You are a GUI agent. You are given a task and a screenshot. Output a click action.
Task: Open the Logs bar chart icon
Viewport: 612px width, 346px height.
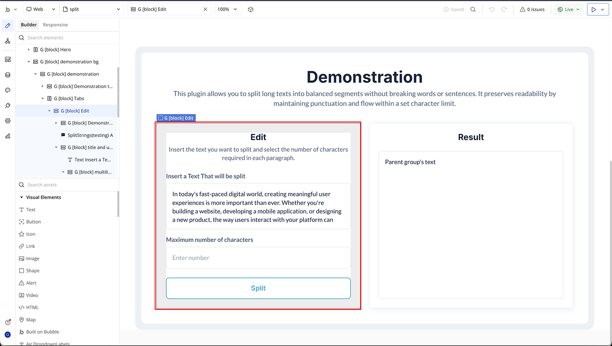[8, 136]
